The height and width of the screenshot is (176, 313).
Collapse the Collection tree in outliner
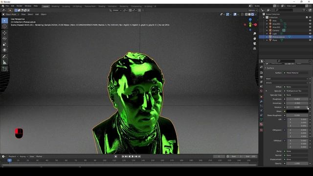coord(264,18)
